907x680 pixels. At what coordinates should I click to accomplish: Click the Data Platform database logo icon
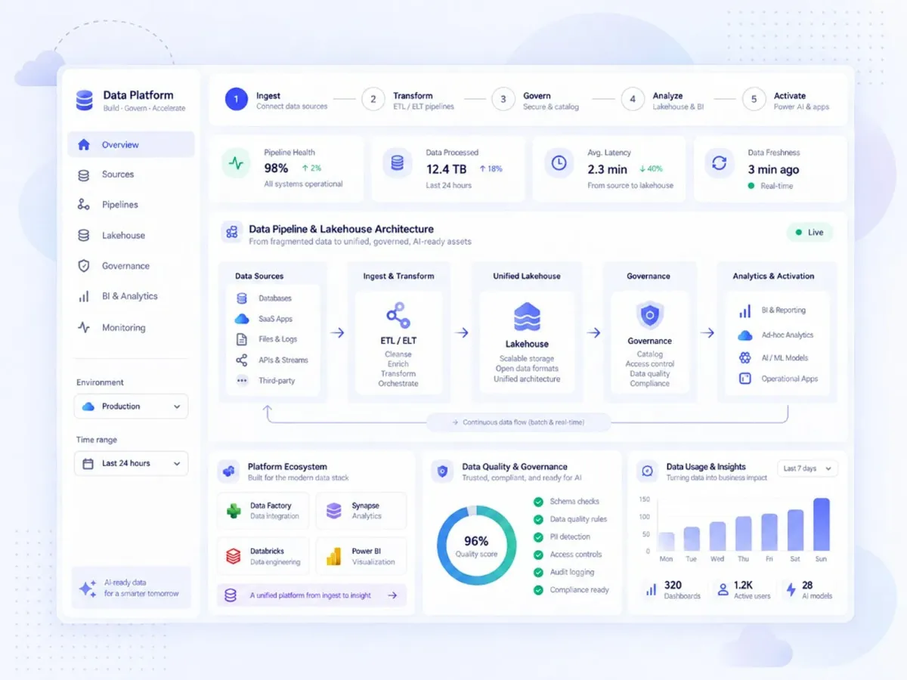pos(84,100)
